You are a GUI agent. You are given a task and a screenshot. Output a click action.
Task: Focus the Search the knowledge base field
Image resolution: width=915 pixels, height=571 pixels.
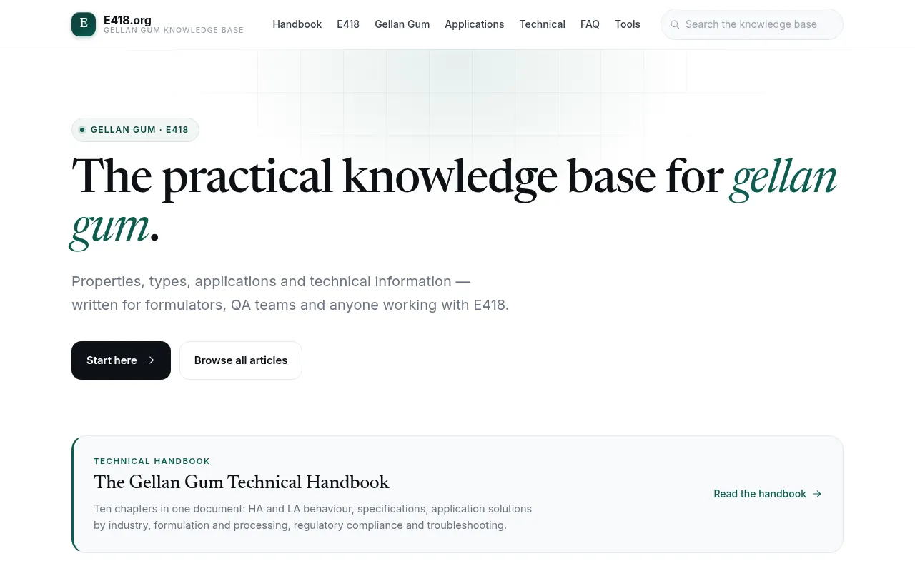pyautogui.click(x=752, y=24)
